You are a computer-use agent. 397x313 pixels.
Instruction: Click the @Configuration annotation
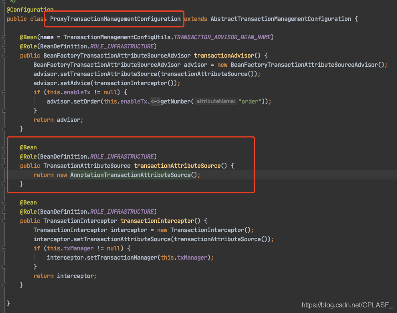click(30, 10)
